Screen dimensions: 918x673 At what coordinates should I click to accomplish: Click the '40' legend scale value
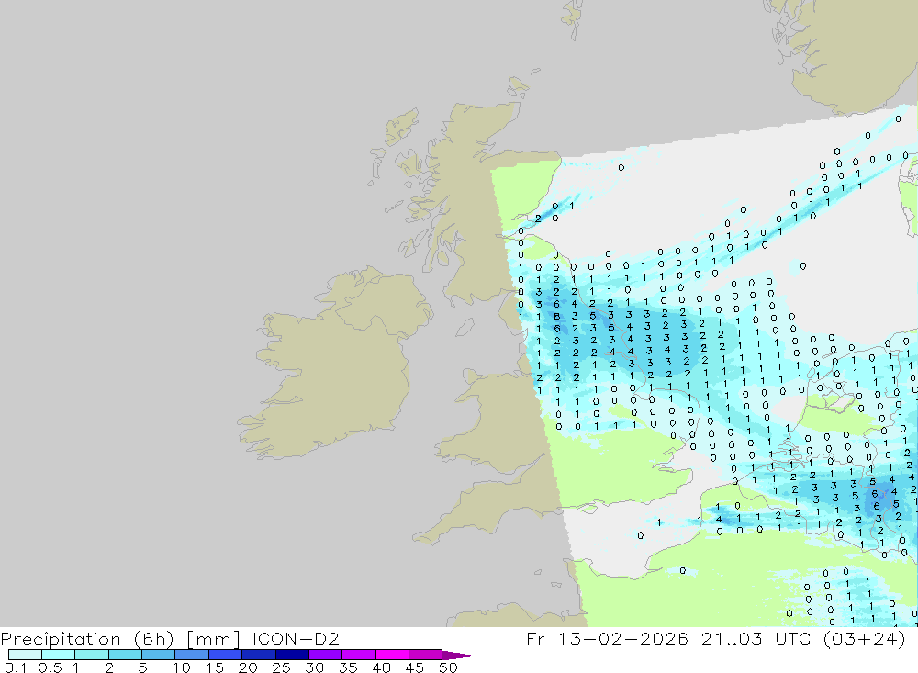[381, 667]
